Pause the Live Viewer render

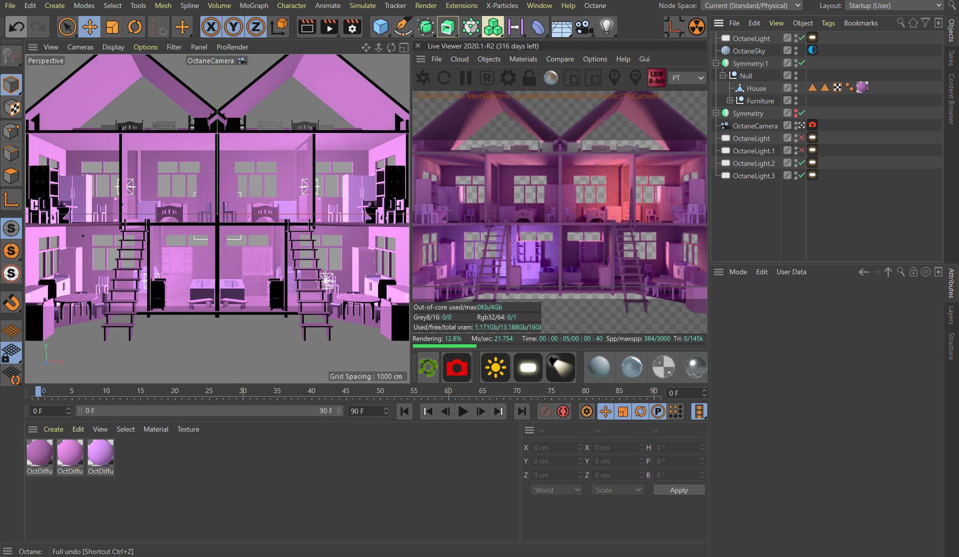(466, 78)
